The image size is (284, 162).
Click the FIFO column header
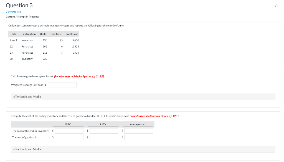point(68,124)
